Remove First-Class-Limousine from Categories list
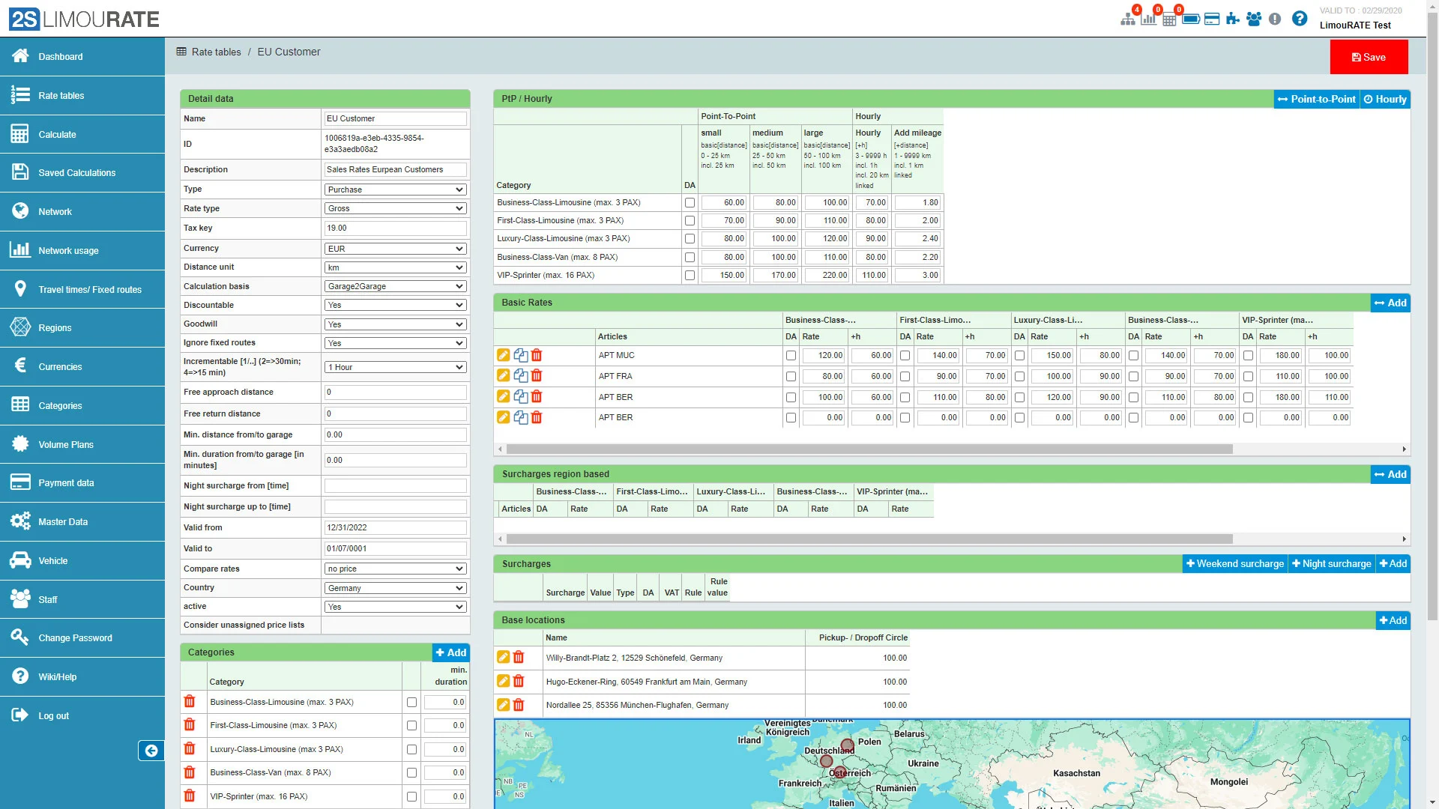This screenshot has height=809, width=1439. (x=190, y=725)
